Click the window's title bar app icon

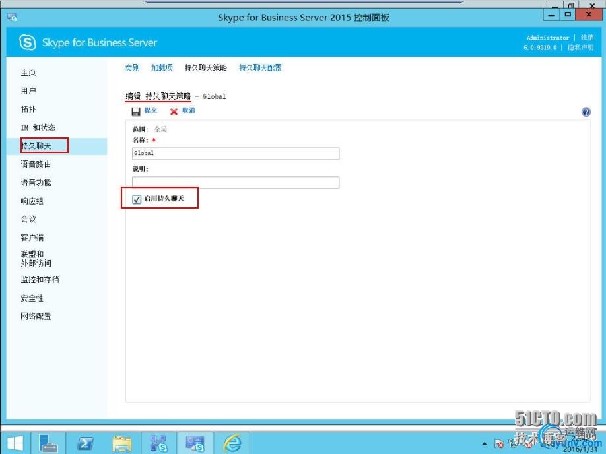[x=12, y=17]
